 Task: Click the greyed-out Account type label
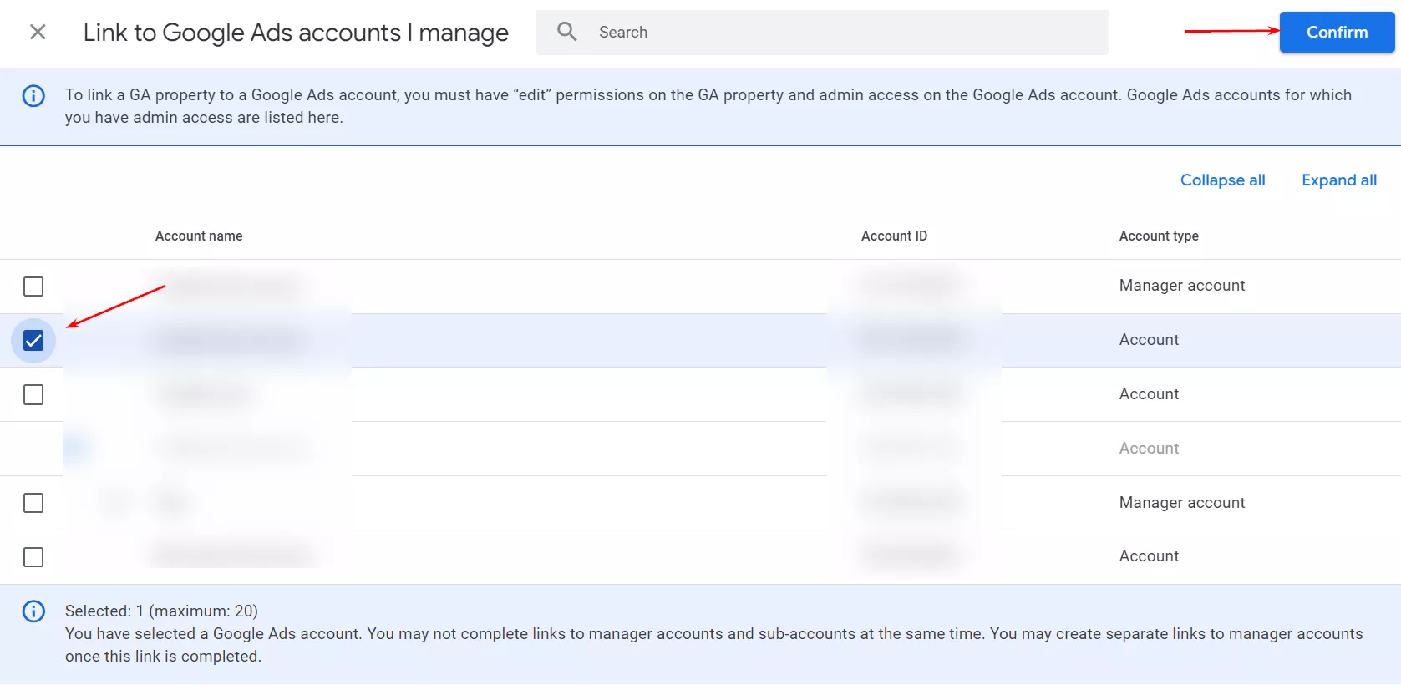(x=1149, y=449)
